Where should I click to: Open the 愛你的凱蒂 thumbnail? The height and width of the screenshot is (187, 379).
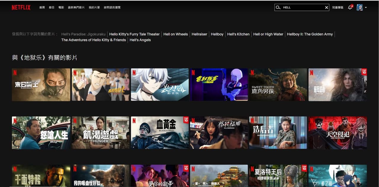point(160,176)
